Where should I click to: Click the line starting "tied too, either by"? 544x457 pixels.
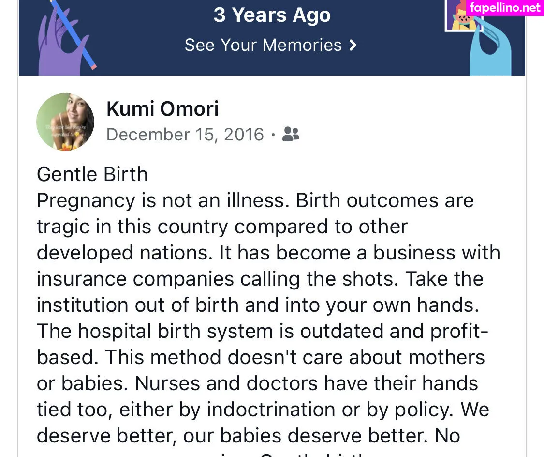click(x=263, y=410)
